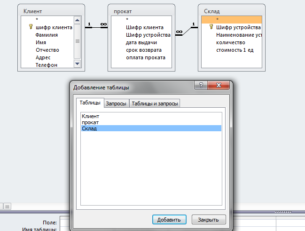This screenshot has height=231, width=305.
Task: Click the Закрыть button
Action: [209, 220]
